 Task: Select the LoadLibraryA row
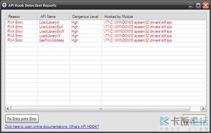(106, 22)
